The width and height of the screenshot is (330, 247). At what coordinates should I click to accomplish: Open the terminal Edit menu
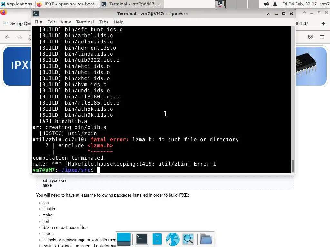[x=51, y=22]
